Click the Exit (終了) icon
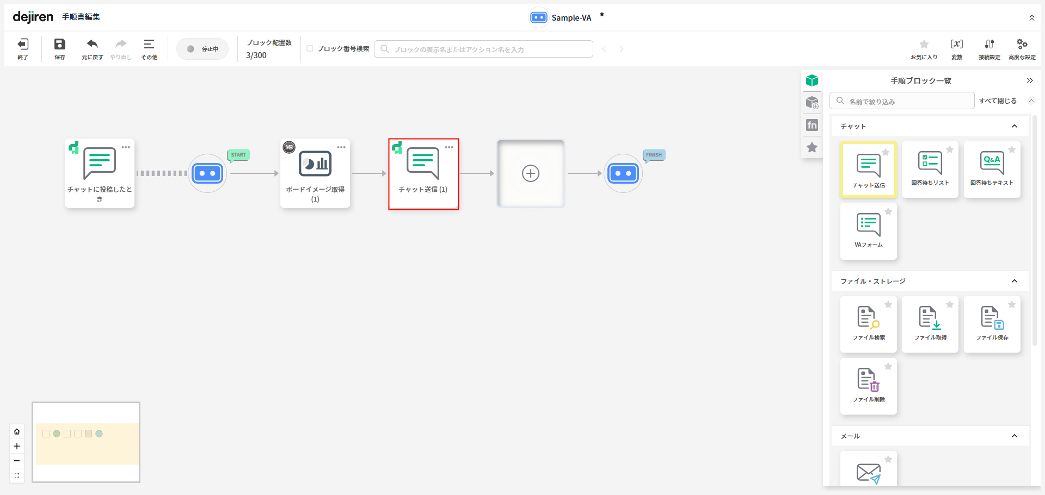 point(23,48)
